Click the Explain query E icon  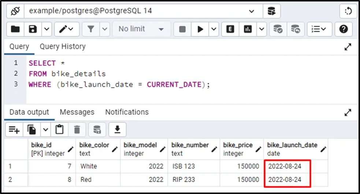pos(230,29)
